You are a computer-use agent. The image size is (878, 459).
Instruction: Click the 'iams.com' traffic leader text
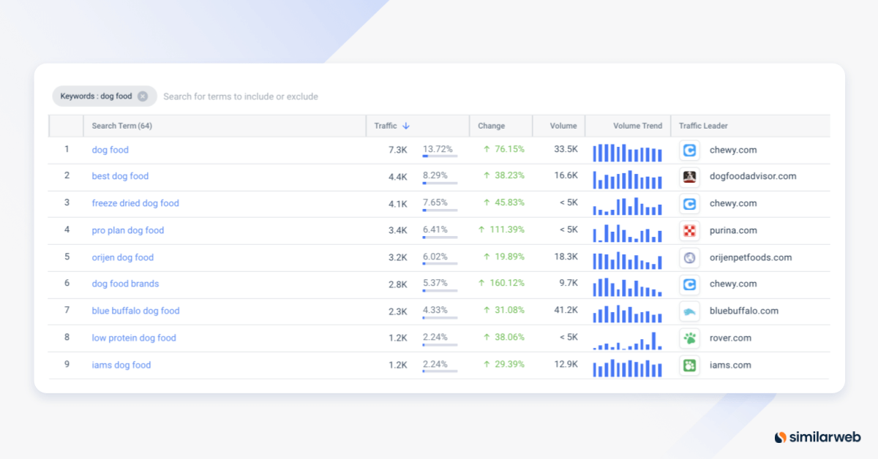pos(730,365)
